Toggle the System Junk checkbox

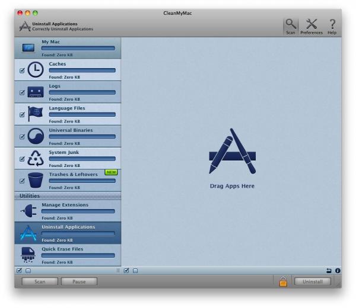point(22,159)
